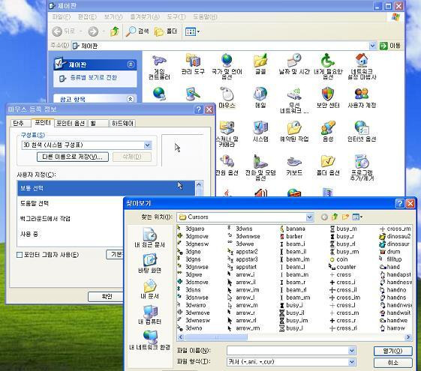The width and height of the screenshot is (421, 371).
Task: Open the Wireless Network Setup icon
Action: coord(294,100)
